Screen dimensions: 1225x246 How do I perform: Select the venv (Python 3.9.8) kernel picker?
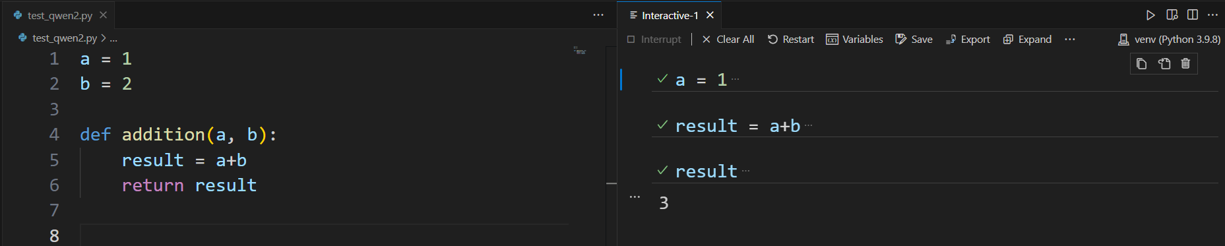click(x=1169, y=40)
